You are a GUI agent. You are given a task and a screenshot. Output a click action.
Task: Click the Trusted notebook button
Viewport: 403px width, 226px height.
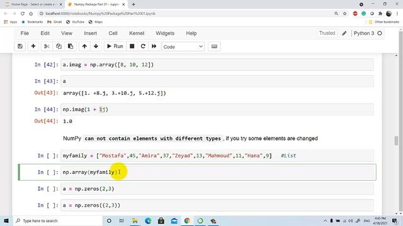[x=327, y=33]
